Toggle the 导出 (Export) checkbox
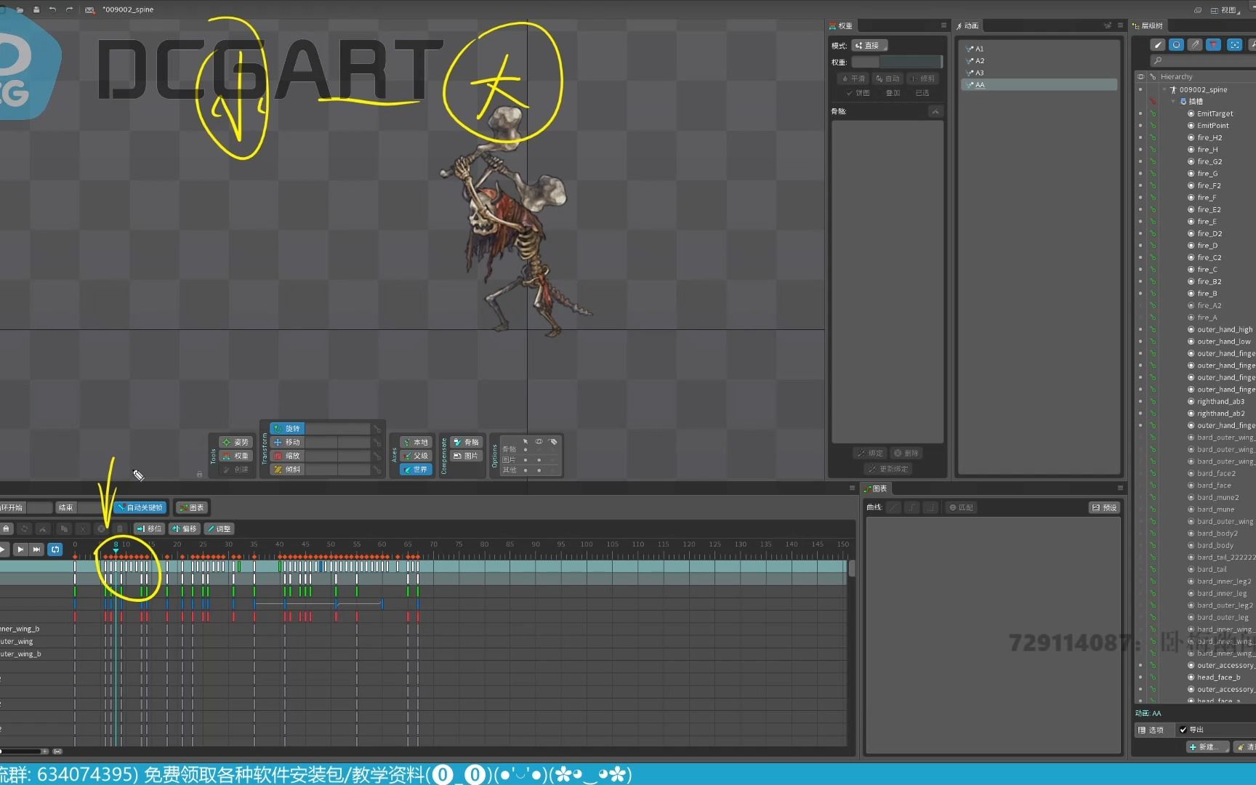 1183,730
